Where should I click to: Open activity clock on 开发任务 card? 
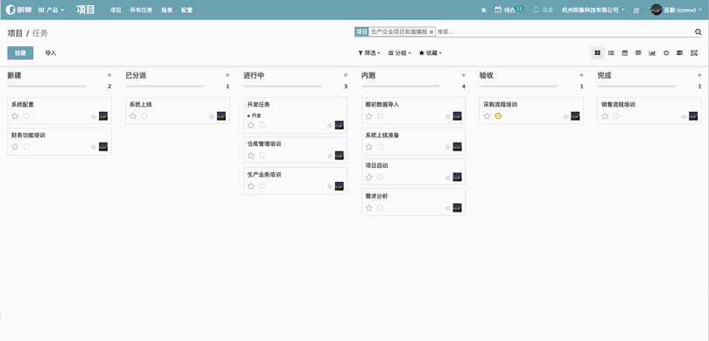pos(262,125)
